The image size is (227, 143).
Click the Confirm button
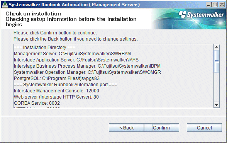point(161,128)
